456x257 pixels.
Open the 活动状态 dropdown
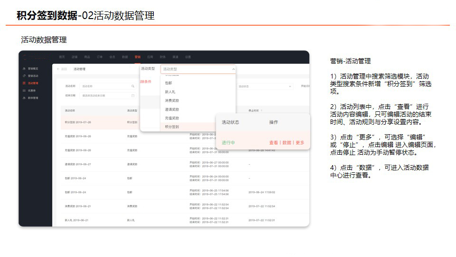coord(265,86)
